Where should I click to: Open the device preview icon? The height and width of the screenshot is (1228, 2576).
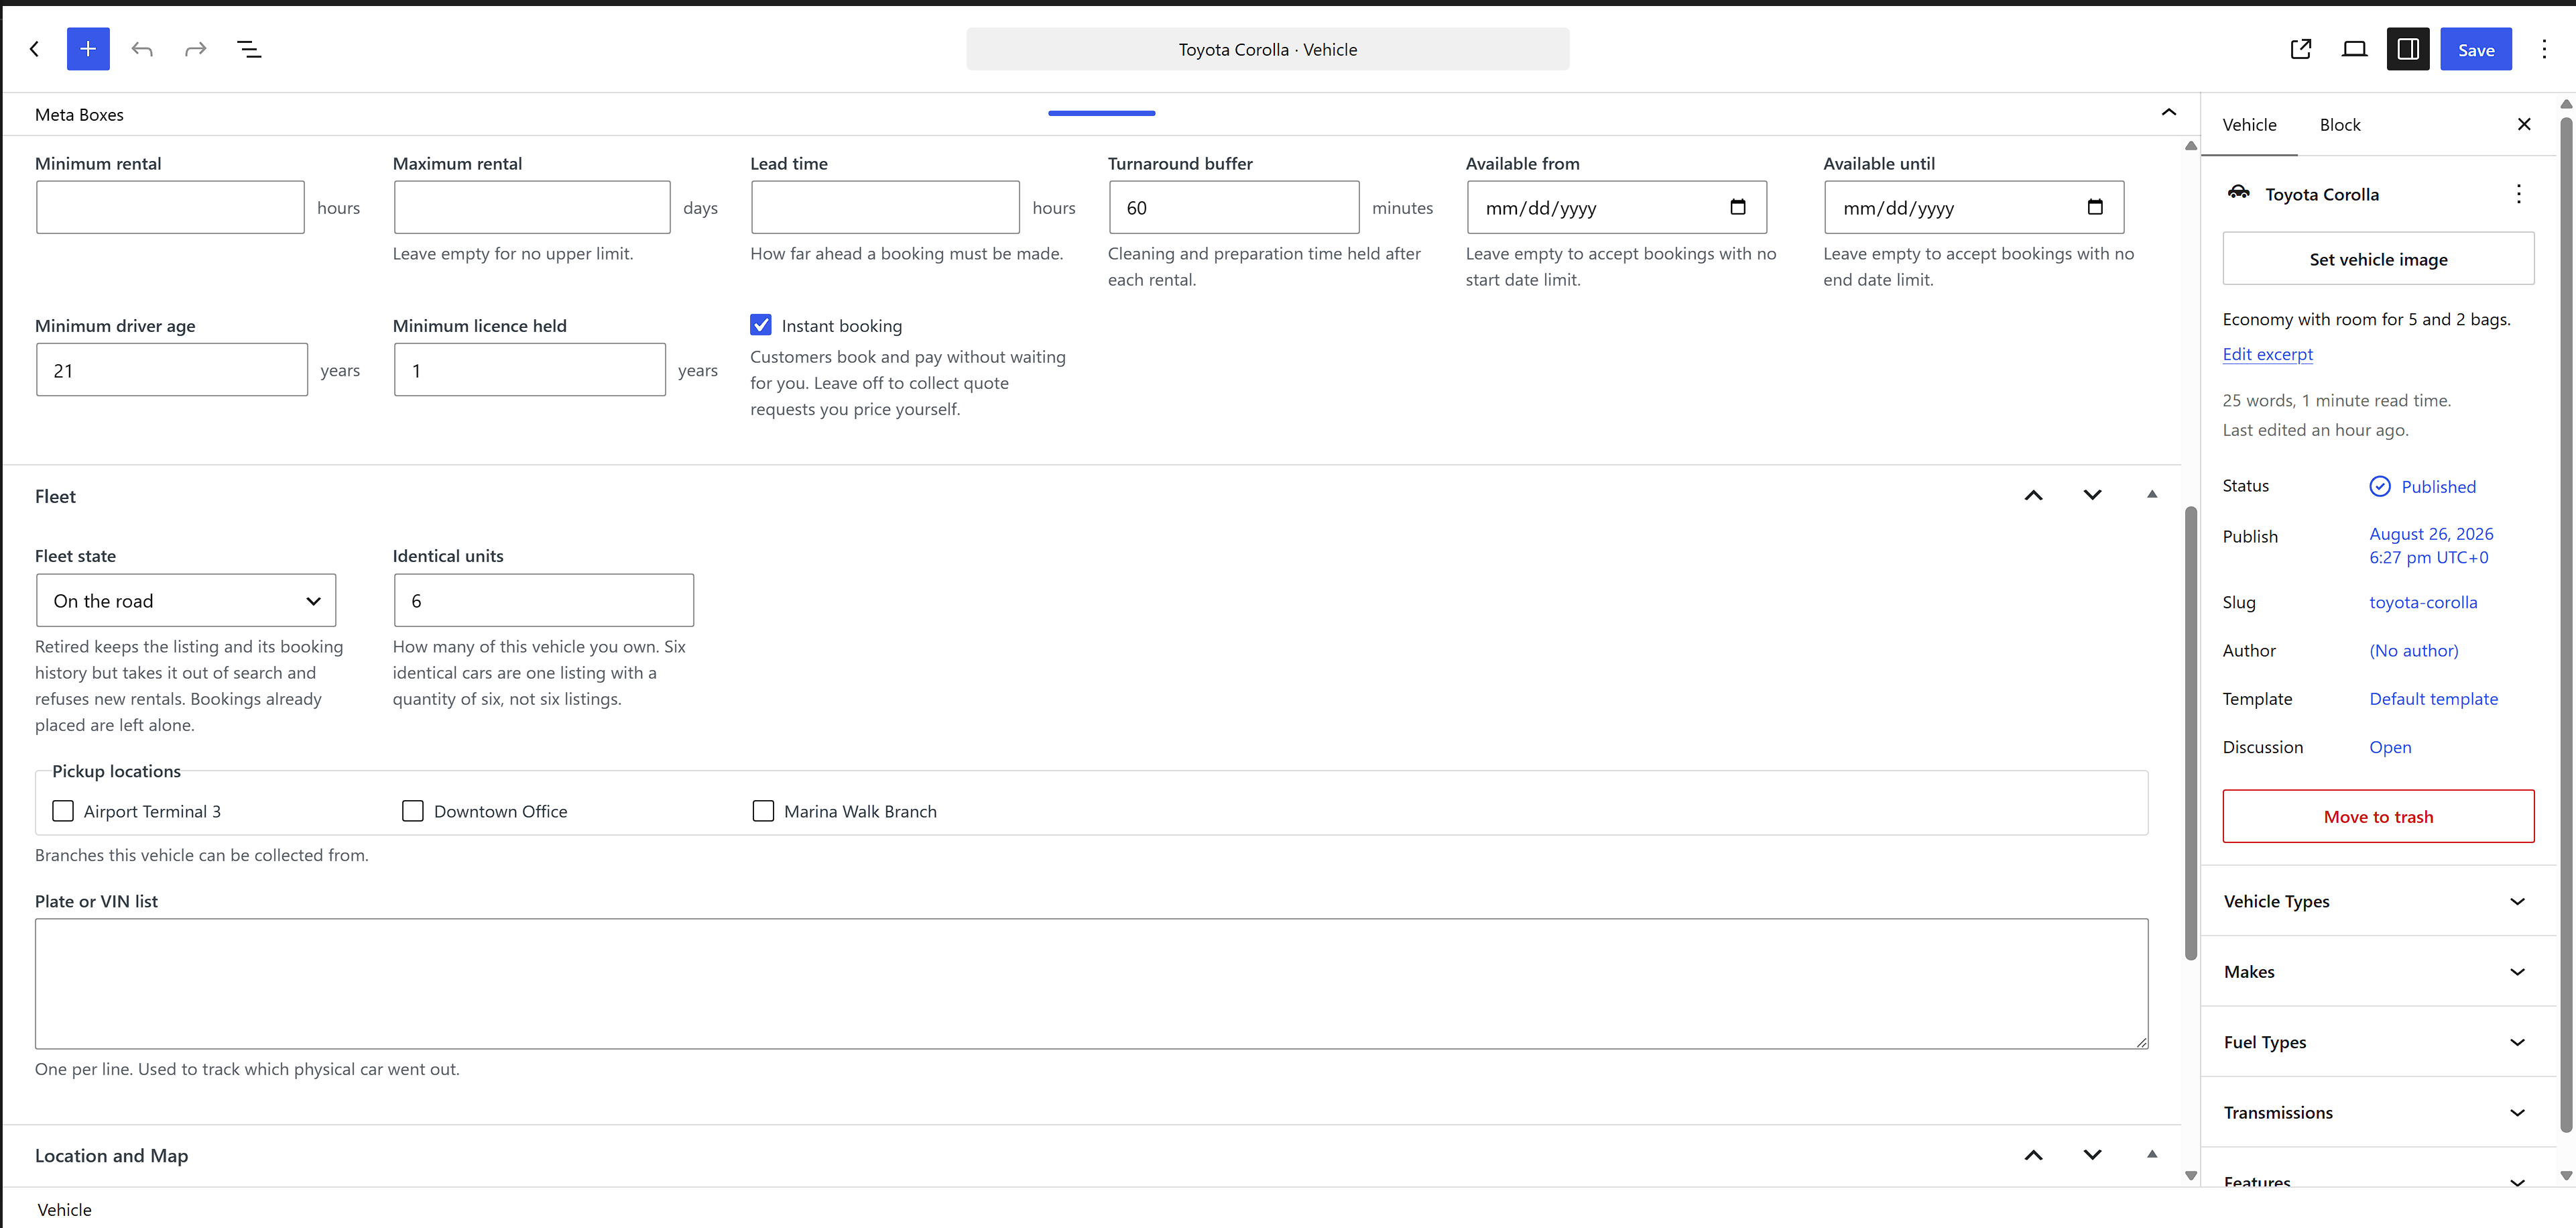(x=2355, y=49)
